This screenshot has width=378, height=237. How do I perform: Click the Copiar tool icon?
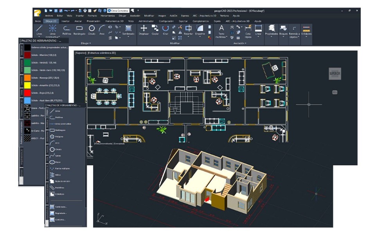click(155, 30)
